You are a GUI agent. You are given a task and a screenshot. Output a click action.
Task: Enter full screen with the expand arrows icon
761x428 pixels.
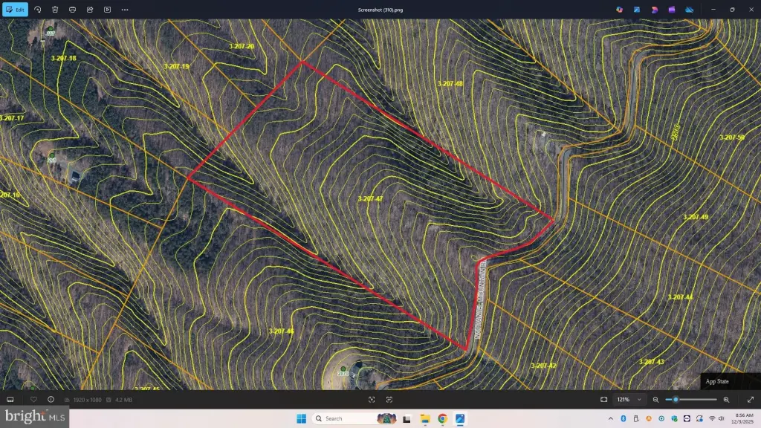pyautogui.click(x=750, y=400)
